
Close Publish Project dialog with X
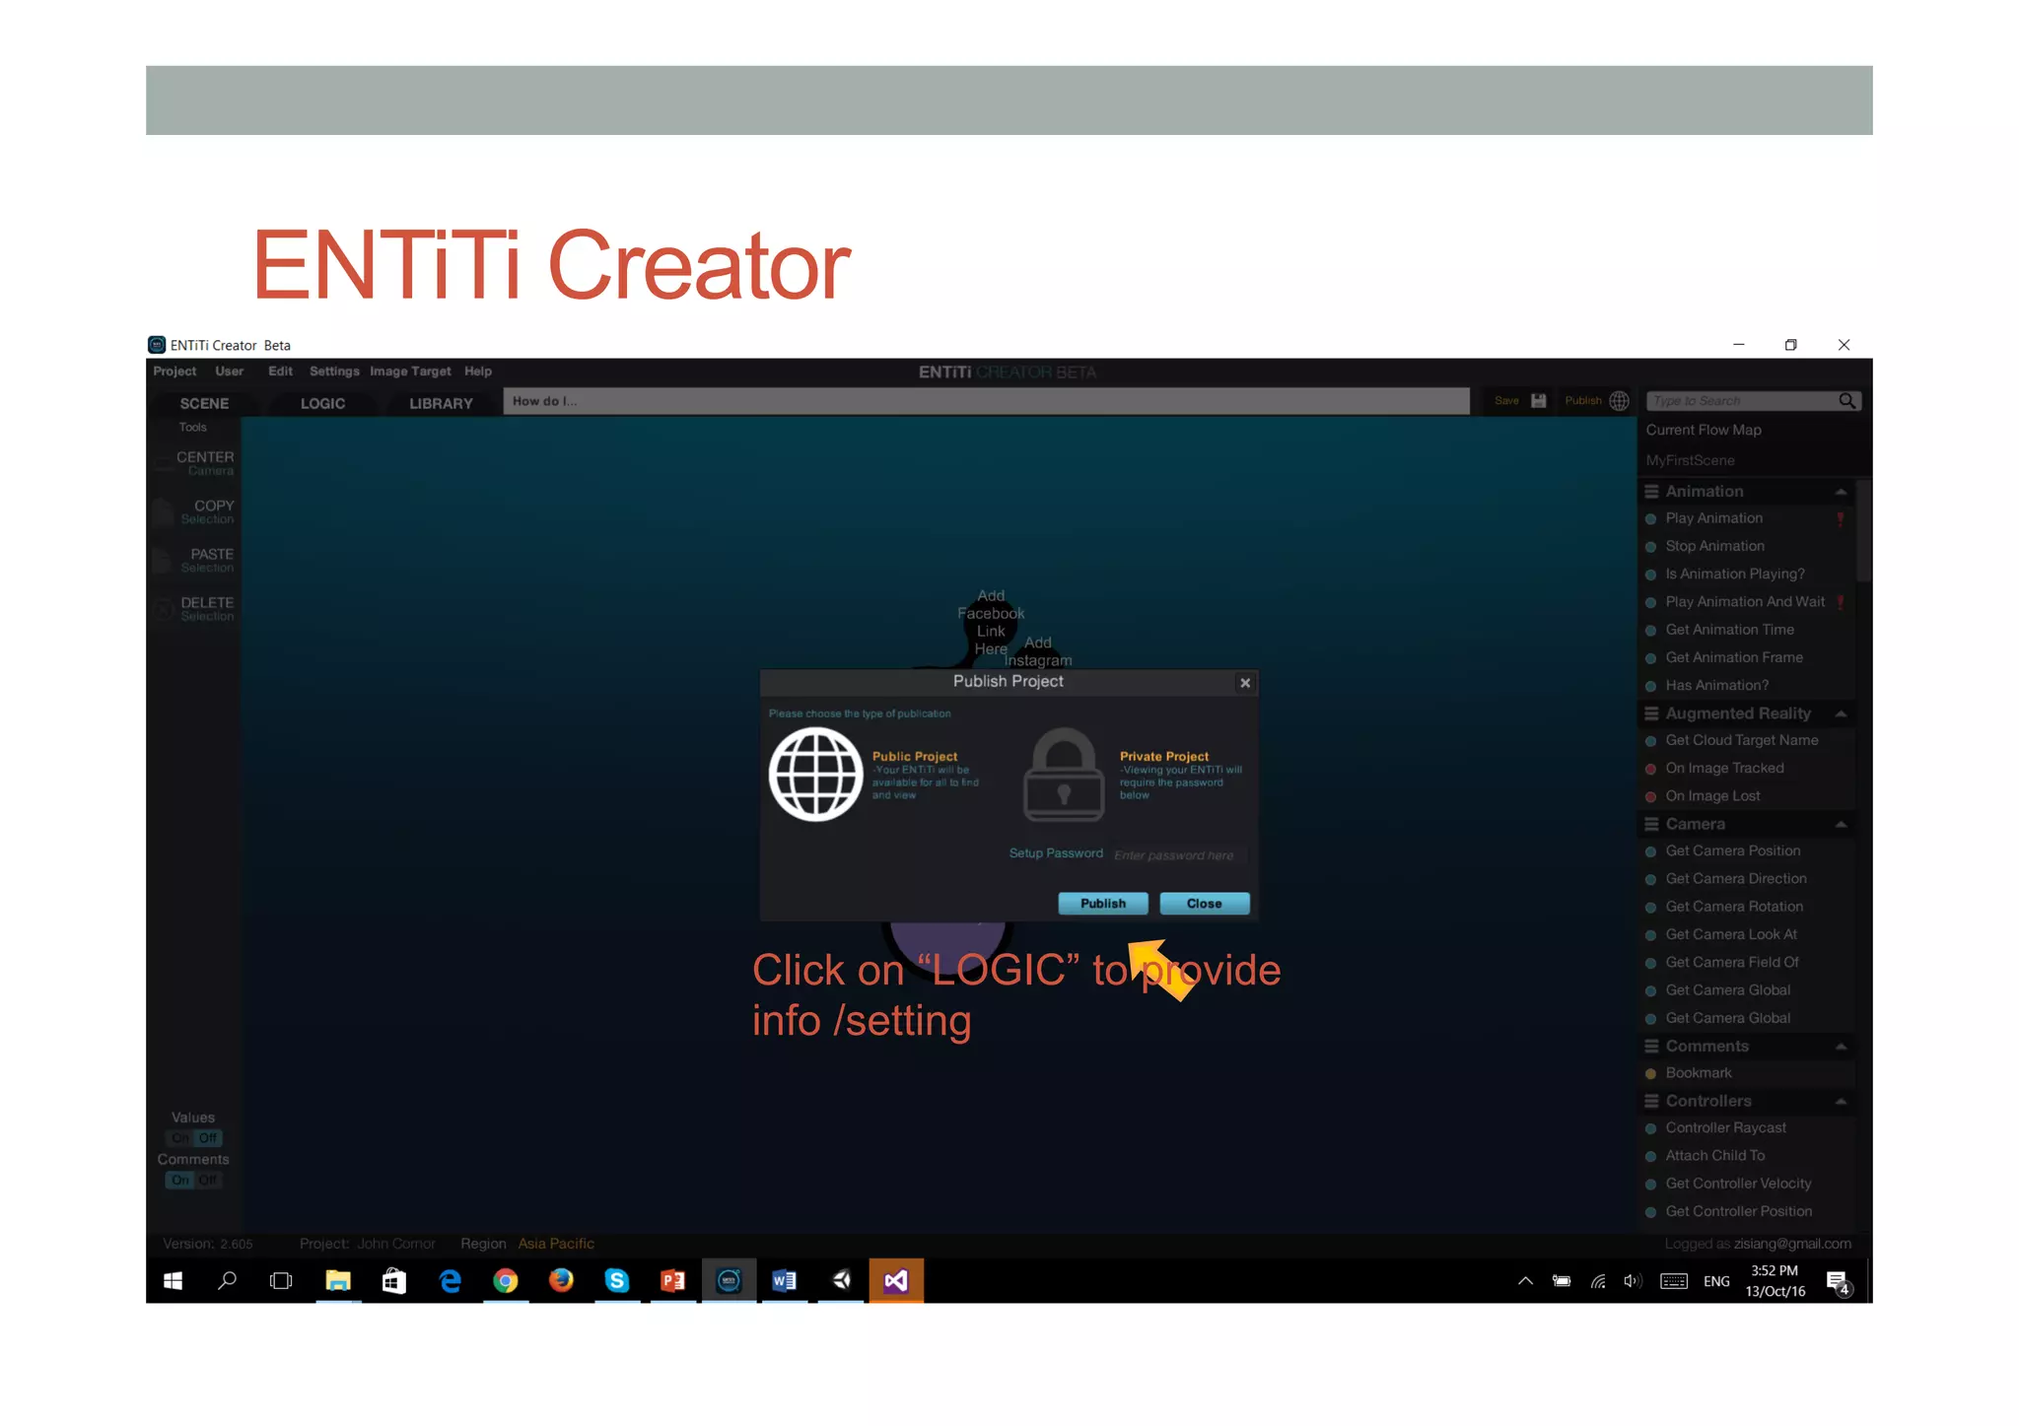click(1245, 683)
